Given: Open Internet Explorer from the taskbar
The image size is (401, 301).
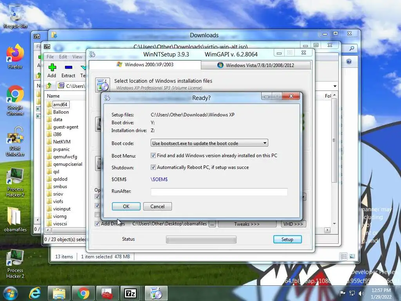Looking at the screenshot, I should click(35, 293).
